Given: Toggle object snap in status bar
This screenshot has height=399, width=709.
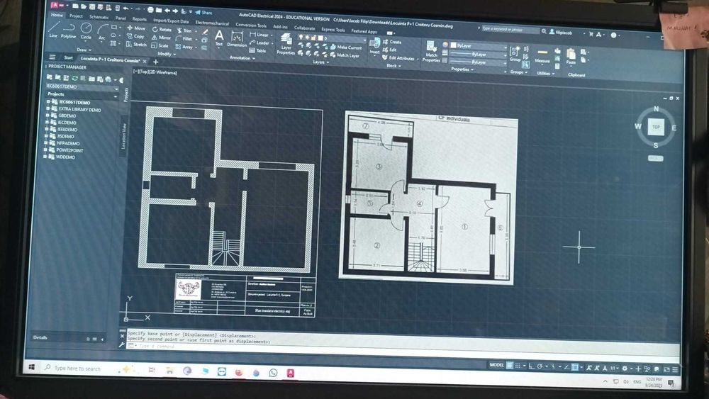Looking at the screenshot, I should [574, 367].
